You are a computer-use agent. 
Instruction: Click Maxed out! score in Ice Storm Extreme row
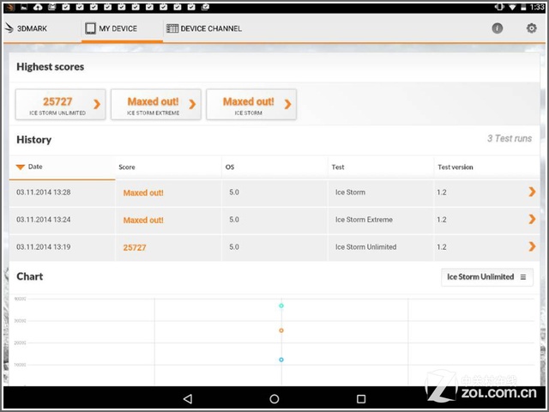click(x=143, y=220)
